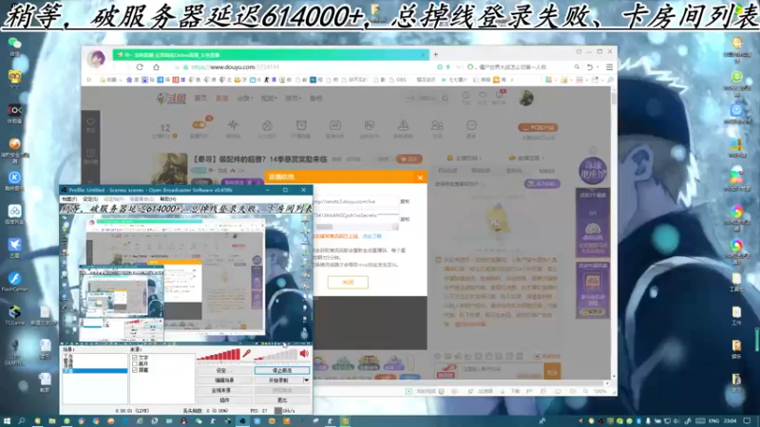Click 关闭 button in stream info dialog

[x=348, y=282]
